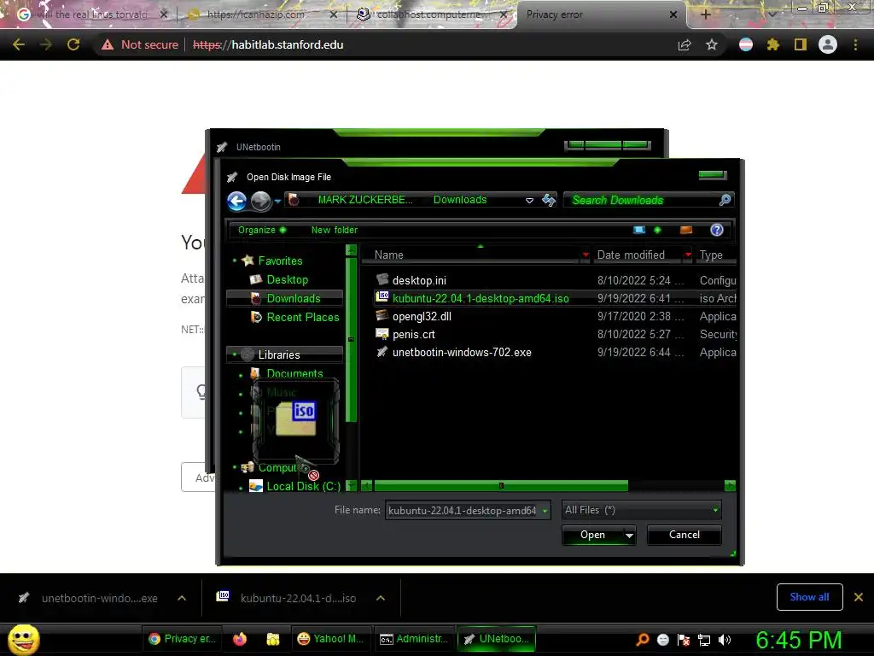Screen dimensions: 874x656
Task: Open the recent locations dropdown arrow
Action: [x=277, y=202]
